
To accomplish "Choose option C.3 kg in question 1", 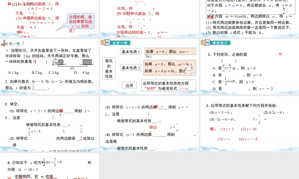I will 54,72.
